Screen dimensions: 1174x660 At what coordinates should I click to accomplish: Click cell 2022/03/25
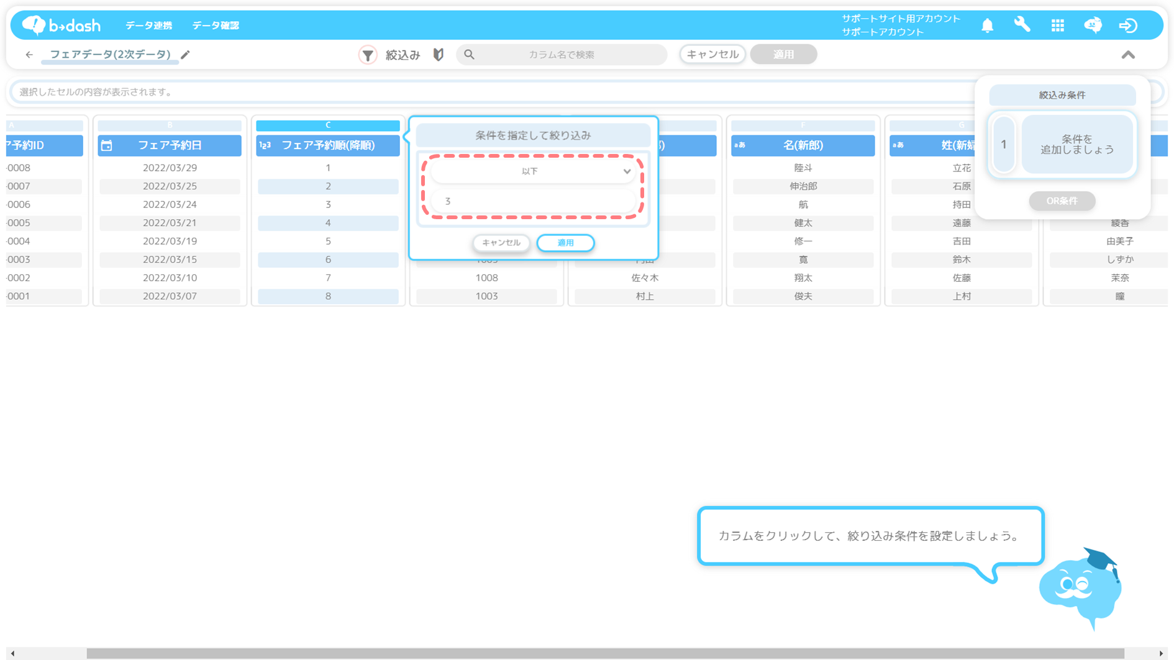[x=170, y=186]
